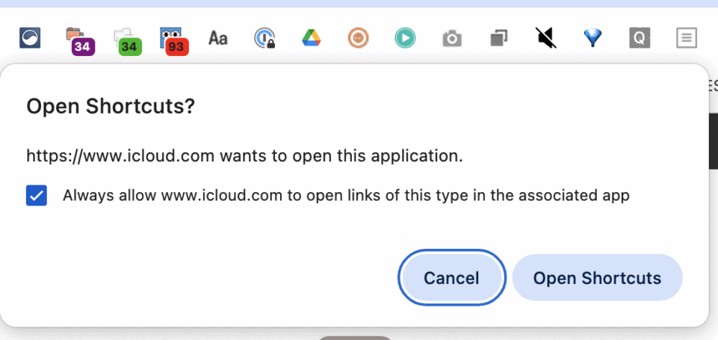The width and height of the screenshot is (718, 340).
Task: Click the gray camera screenshot extension icon
Action: (452, 39)
